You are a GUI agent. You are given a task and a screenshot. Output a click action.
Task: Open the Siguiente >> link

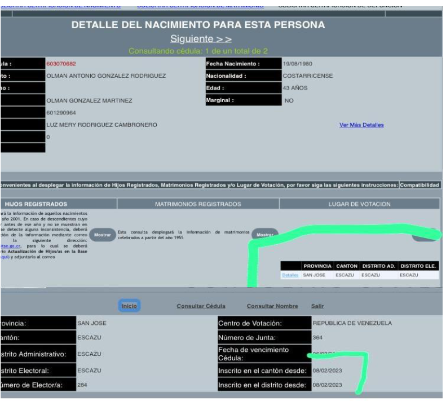[x=201, y=39]
